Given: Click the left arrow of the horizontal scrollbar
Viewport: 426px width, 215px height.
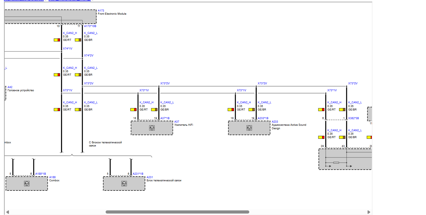Looking at the screenshot, I should pos(7,212).
